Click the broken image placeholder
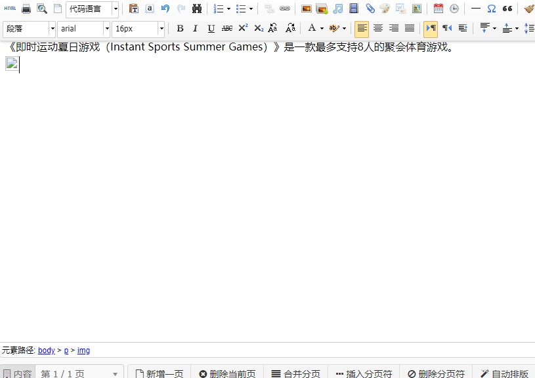This screenshot has height=378, width=535. pyautogui.click(x=12, y=64)
